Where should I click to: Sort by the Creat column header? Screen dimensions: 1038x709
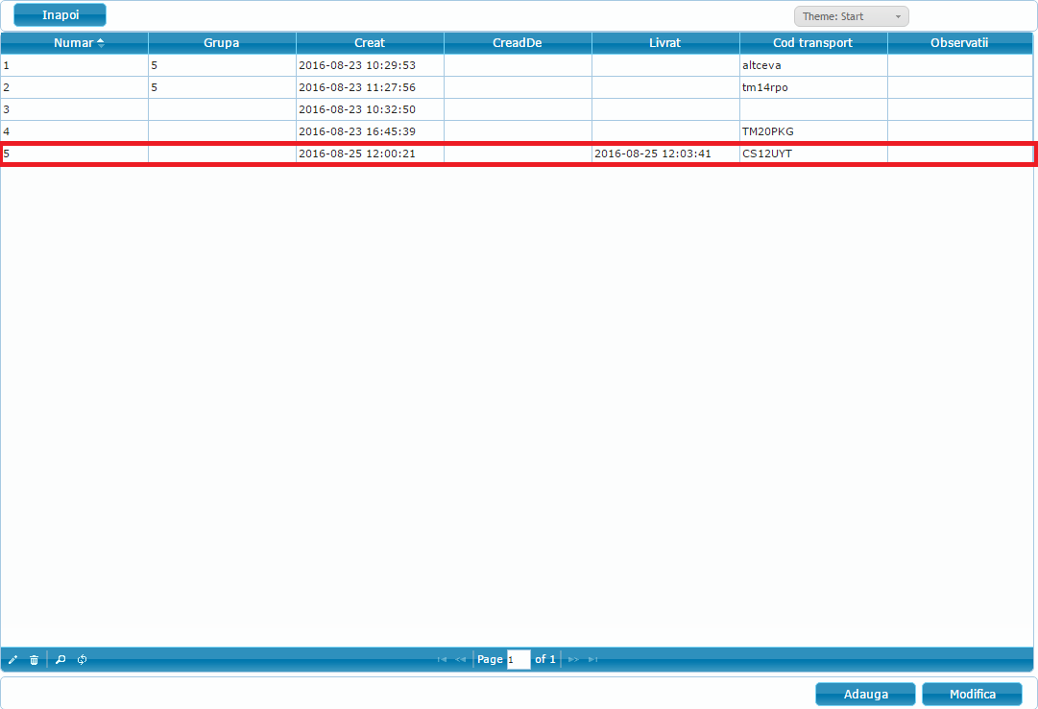[369, 42]
